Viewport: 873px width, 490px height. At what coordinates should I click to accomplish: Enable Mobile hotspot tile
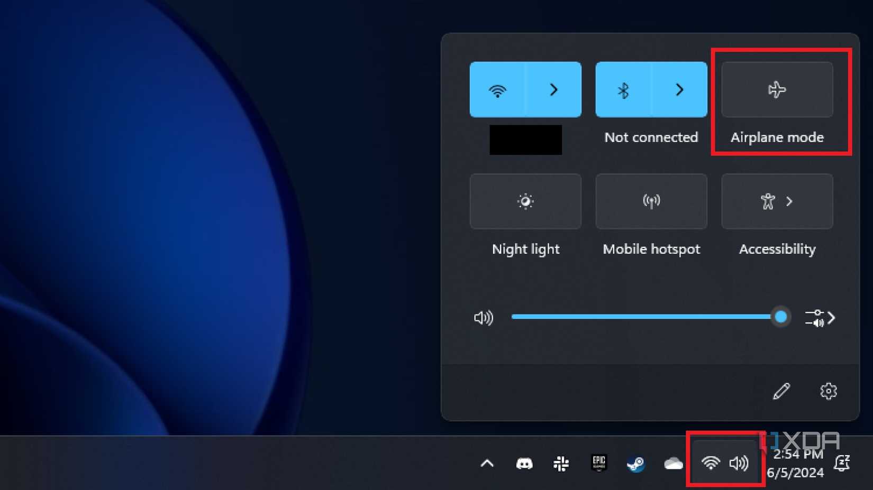point(651,201)
